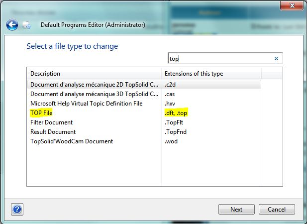Click the .TopFnd extension cell
307x224 pixels.
[176, 132]
